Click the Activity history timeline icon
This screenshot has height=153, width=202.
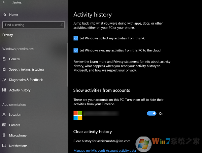4,90
